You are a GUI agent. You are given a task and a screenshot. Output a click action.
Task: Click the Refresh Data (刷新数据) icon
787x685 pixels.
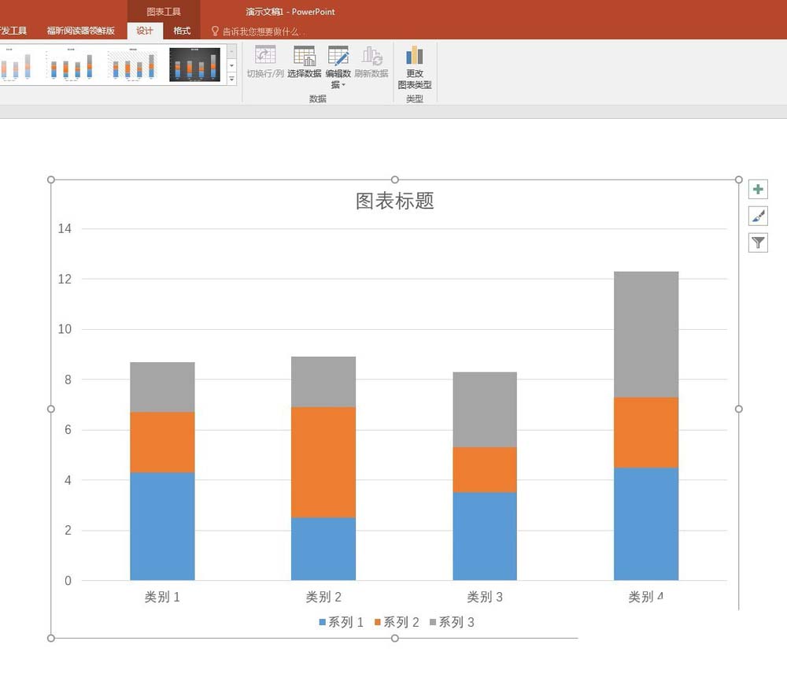click(x=371, y=57)
